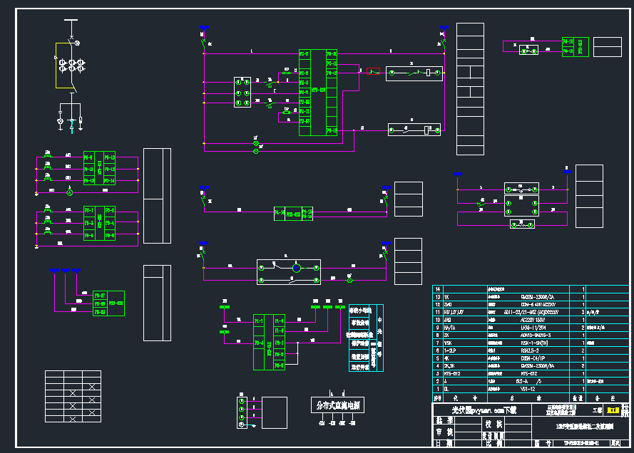Viewport: 634px width, 453px height.
Task: Select the circled ammeter 'A' symbol
Action: point(70,193)
